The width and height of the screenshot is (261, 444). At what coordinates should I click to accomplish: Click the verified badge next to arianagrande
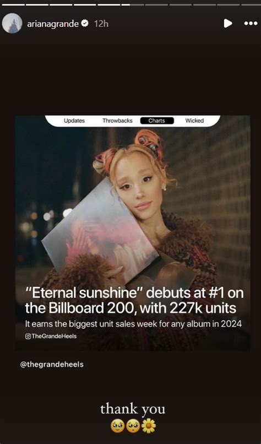(84, 24)
